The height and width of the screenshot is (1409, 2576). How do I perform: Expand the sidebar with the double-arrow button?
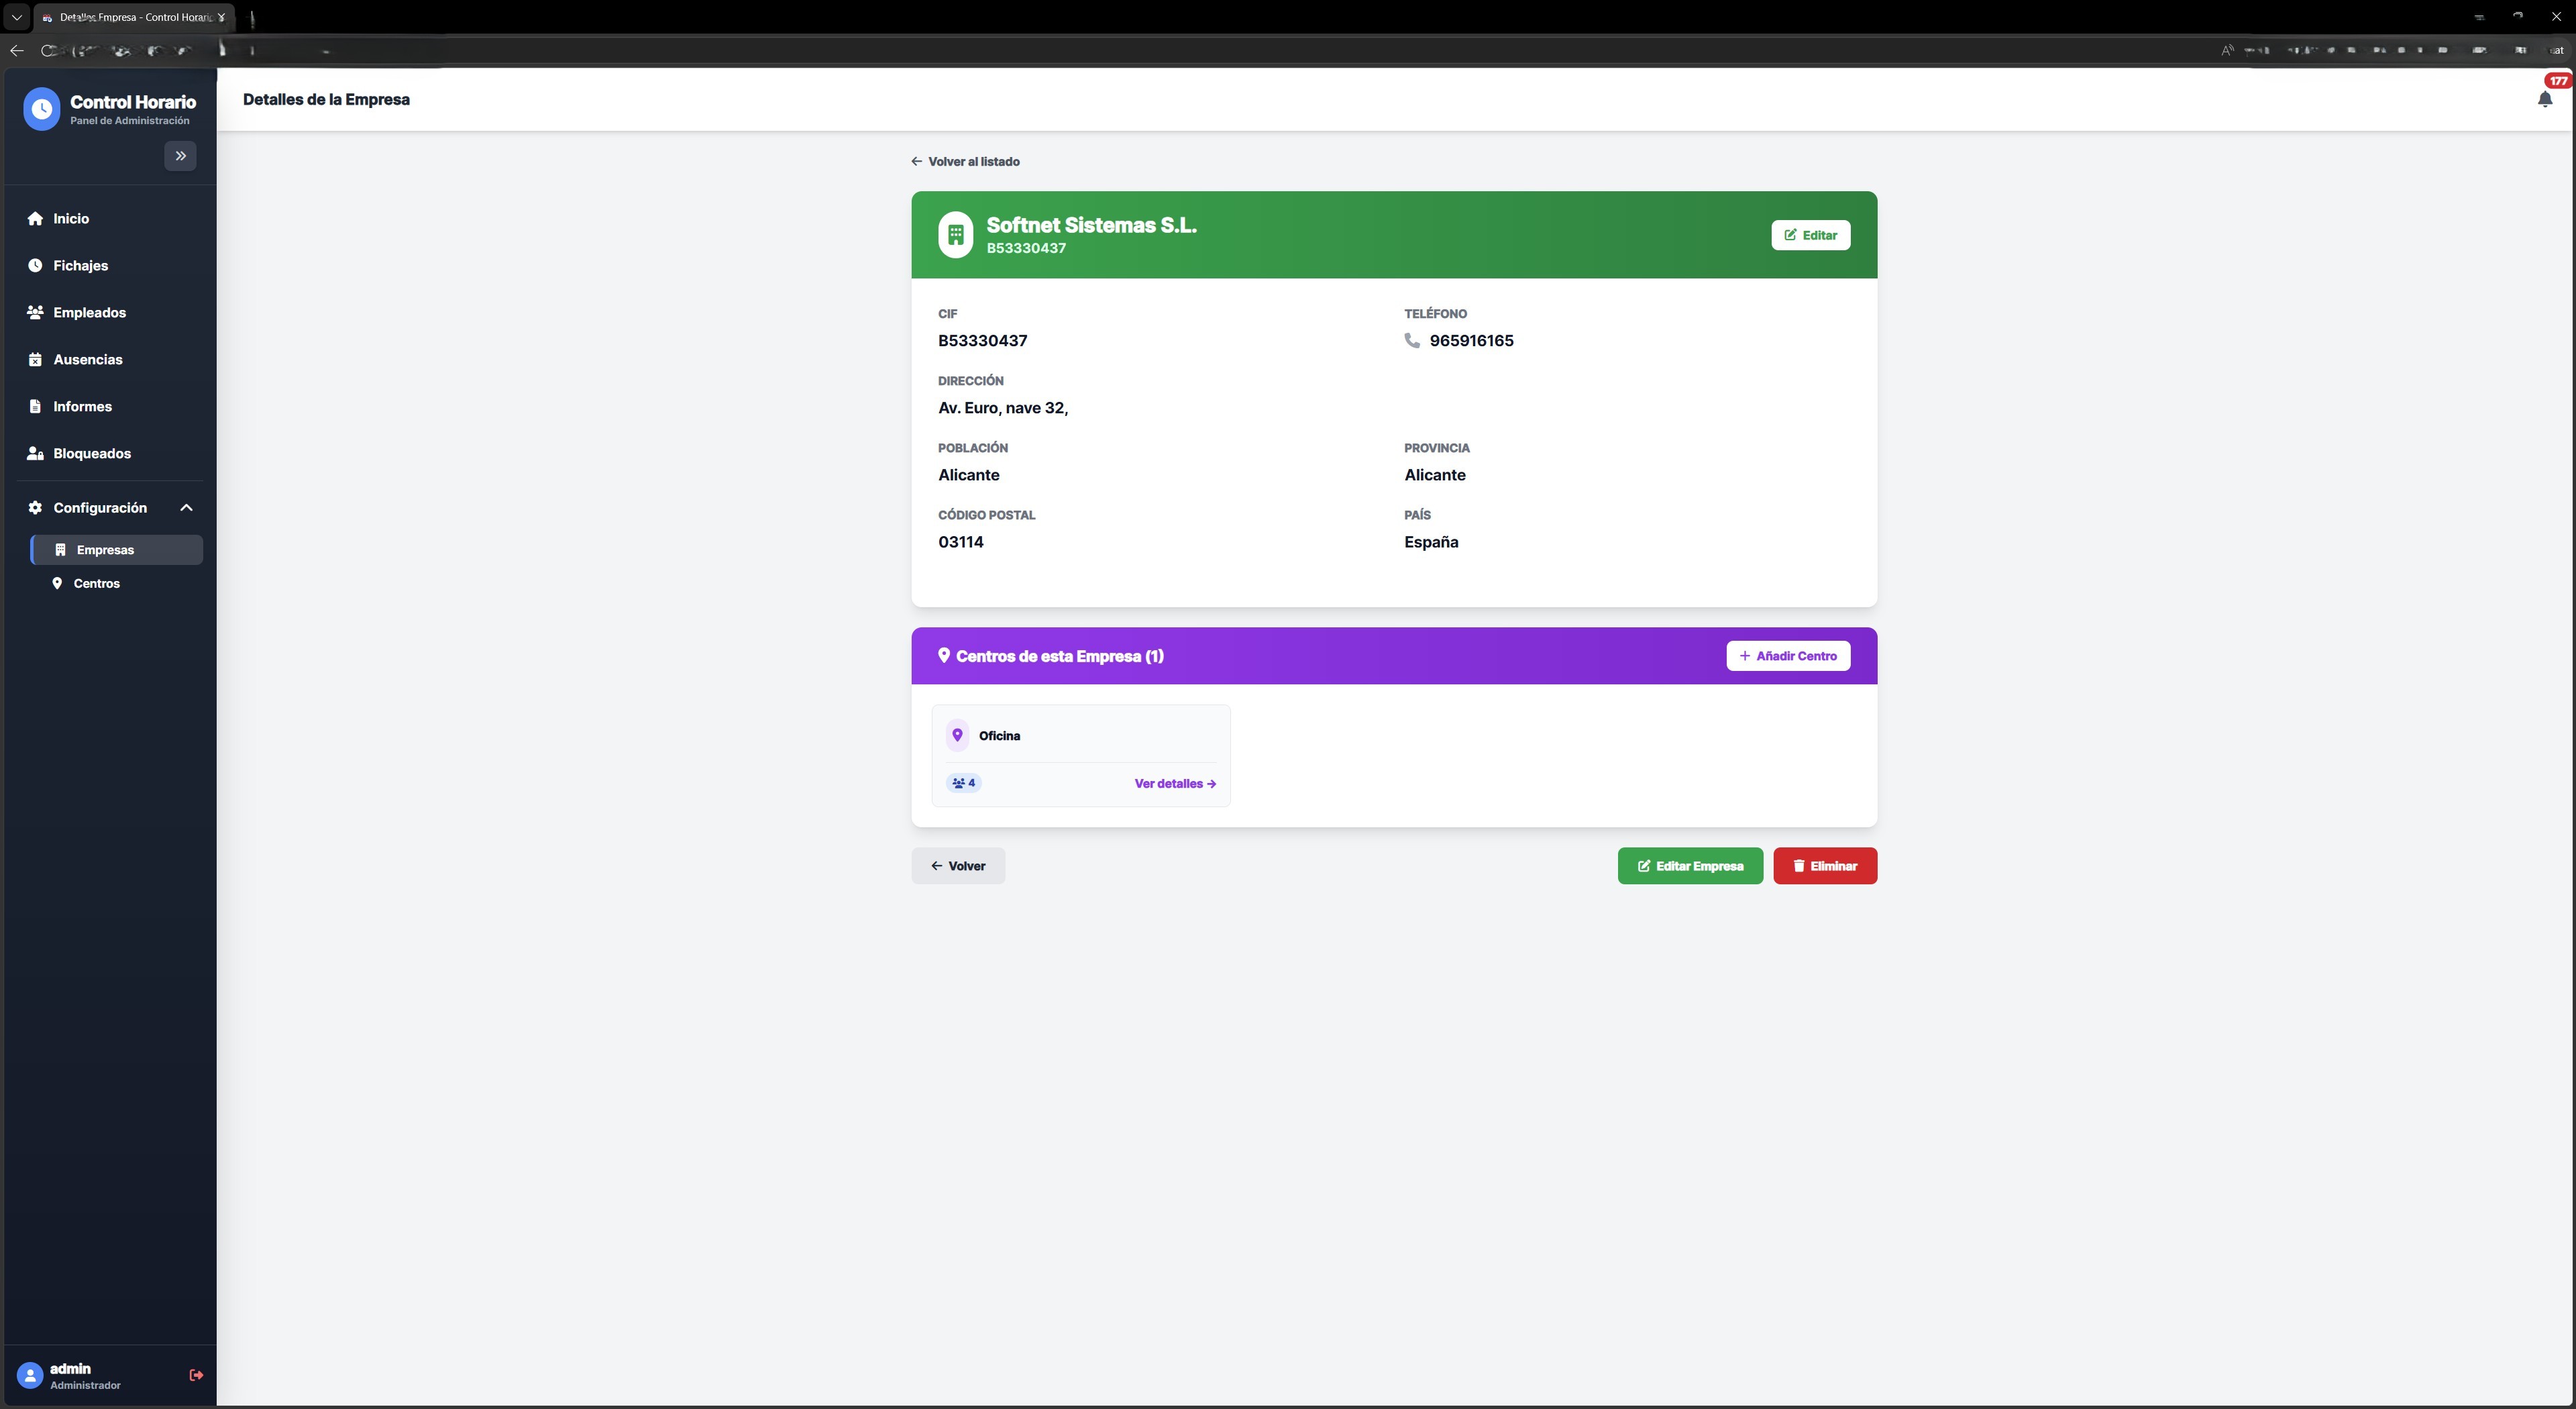click(x=180, y=156)
